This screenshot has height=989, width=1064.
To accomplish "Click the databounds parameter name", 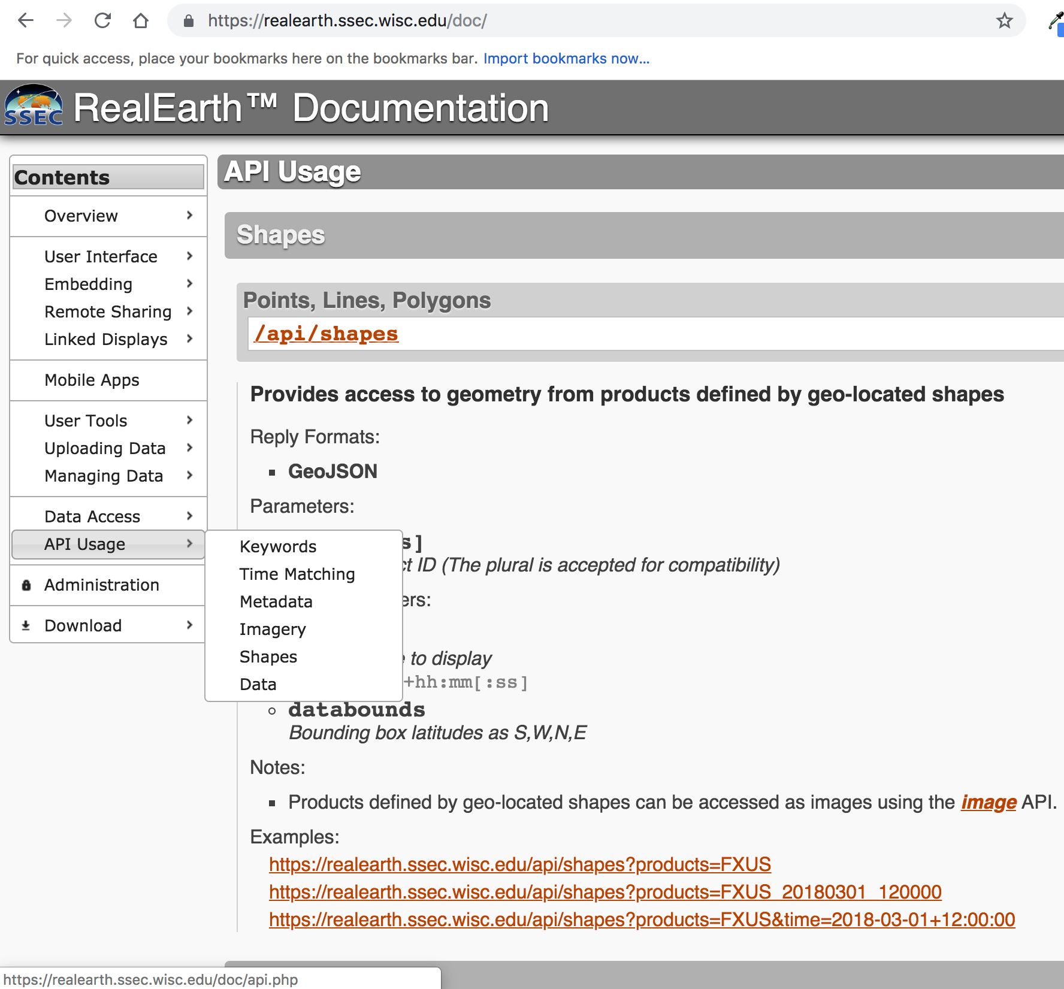I will 356,710.
